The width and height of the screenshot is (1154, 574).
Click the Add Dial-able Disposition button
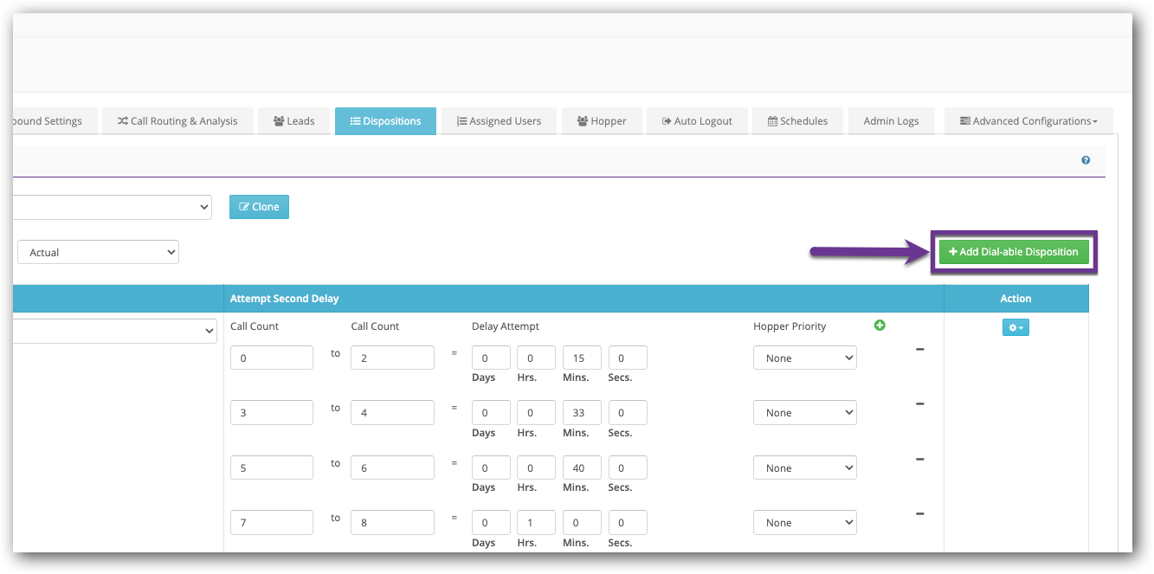click(1014, 251)
